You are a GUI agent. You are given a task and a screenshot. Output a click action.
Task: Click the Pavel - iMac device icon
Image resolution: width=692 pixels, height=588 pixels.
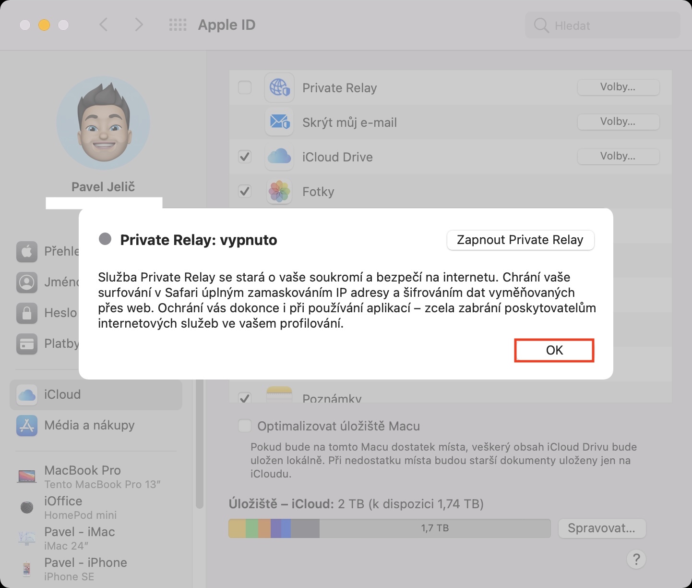click(27, 538)
